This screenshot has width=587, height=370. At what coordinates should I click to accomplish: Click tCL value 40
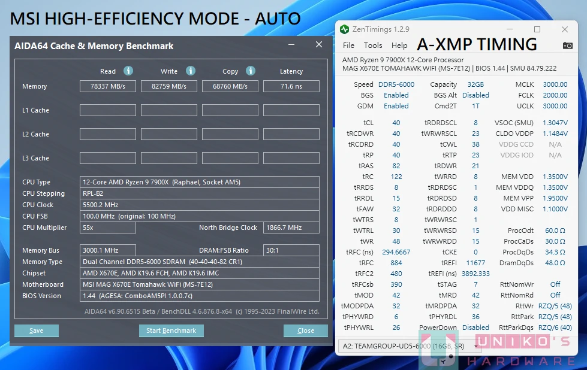click(396, 123)
